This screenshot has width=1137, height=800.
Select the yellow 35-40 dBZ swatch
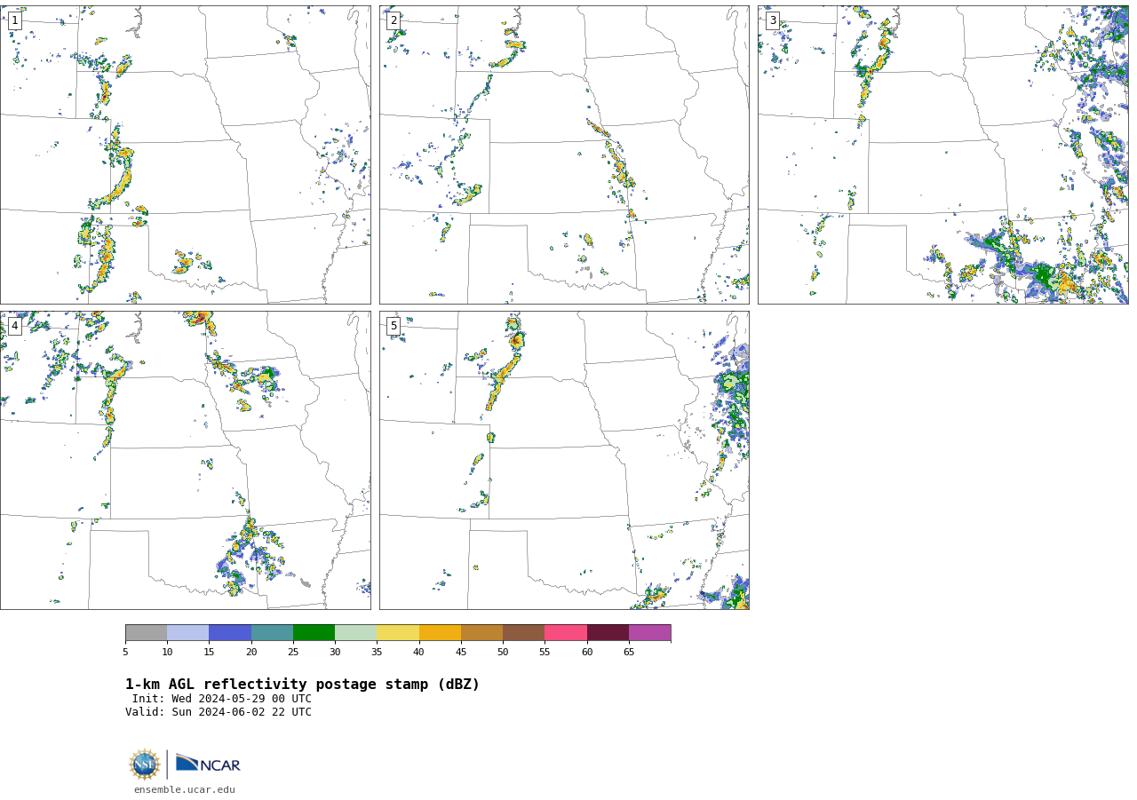tap(398, 632)
